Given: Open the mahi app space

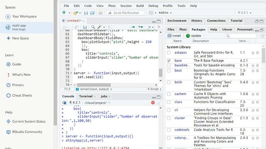Looking at the screenshot, I should click(27, 27).
